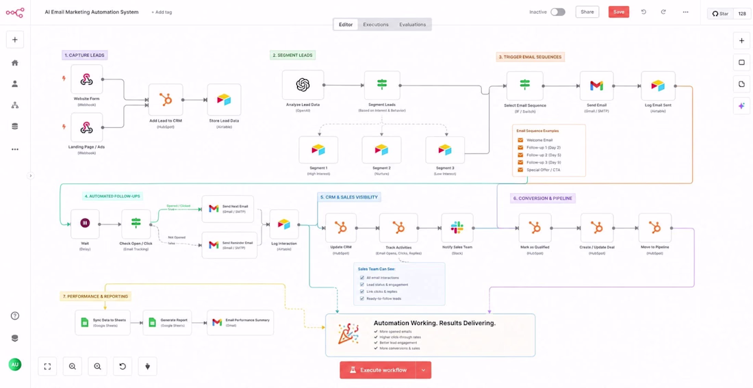Click the 7. PERFORMANCE & REPORTING label

coord(96,296)
